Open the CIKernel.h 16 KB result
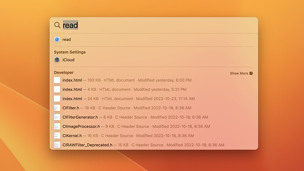This screenshot has width=304, height=171. coord(154,135)
